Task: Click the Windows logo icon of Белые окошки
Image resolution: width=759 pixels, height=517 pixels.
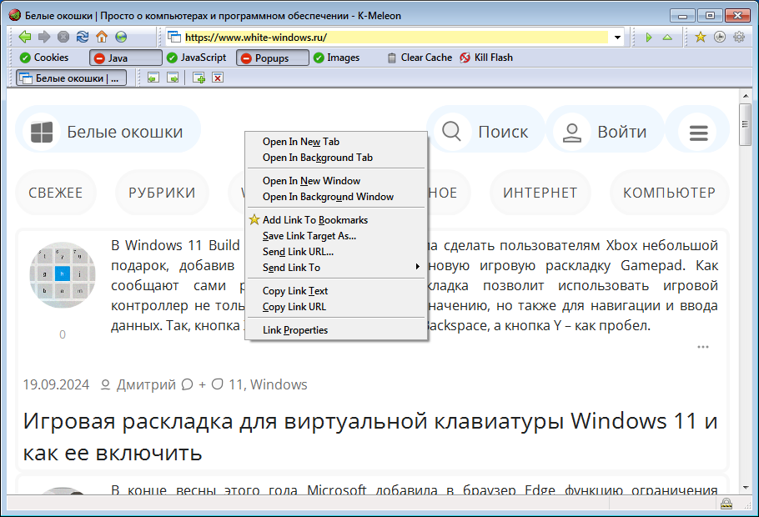Action: pos(42,132)
